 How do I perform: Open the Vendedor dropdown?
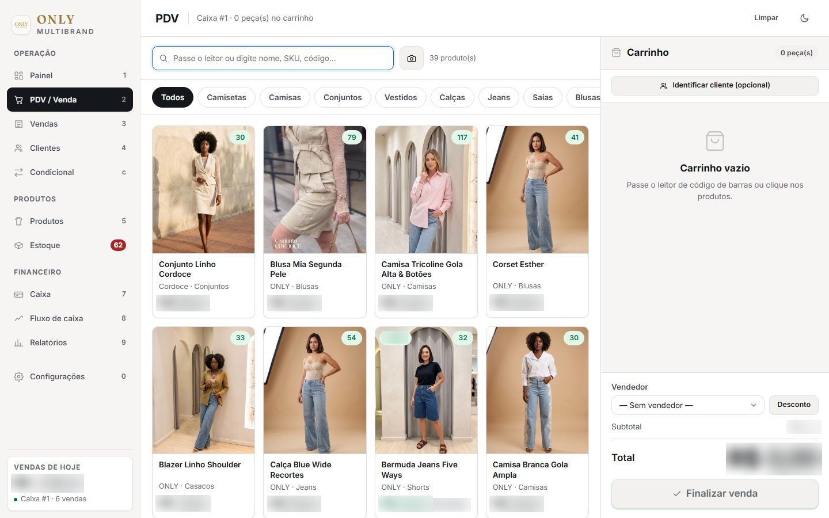pyautogui.click(x=687, y=405)
